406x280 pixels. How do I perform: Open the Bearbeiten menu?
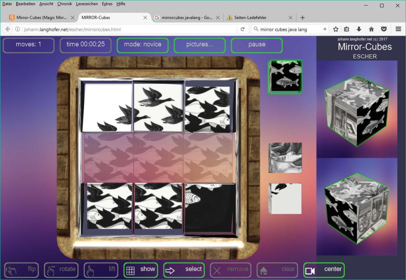click(x=25, y=4)
